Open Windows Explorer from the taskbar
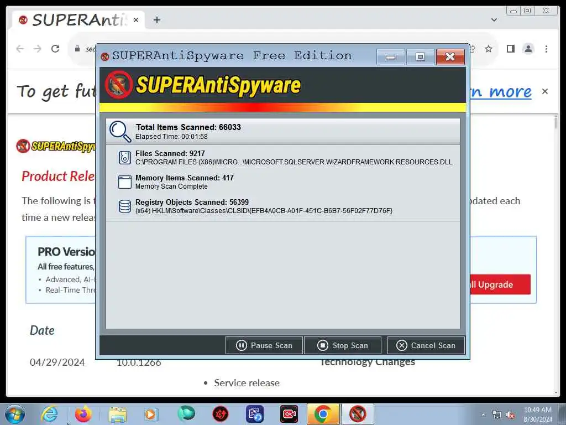 (x=117, y=414)
